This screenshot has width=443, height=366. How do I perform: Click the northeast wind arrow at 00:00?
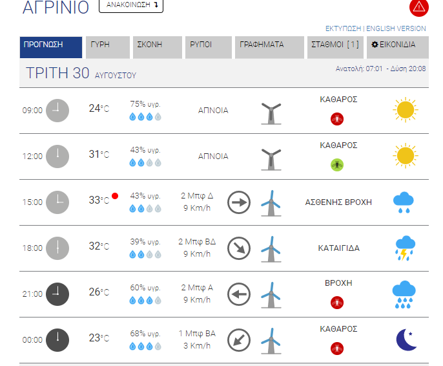point(239,339)
